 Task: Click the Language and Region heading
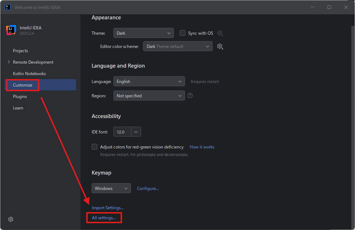118,66
